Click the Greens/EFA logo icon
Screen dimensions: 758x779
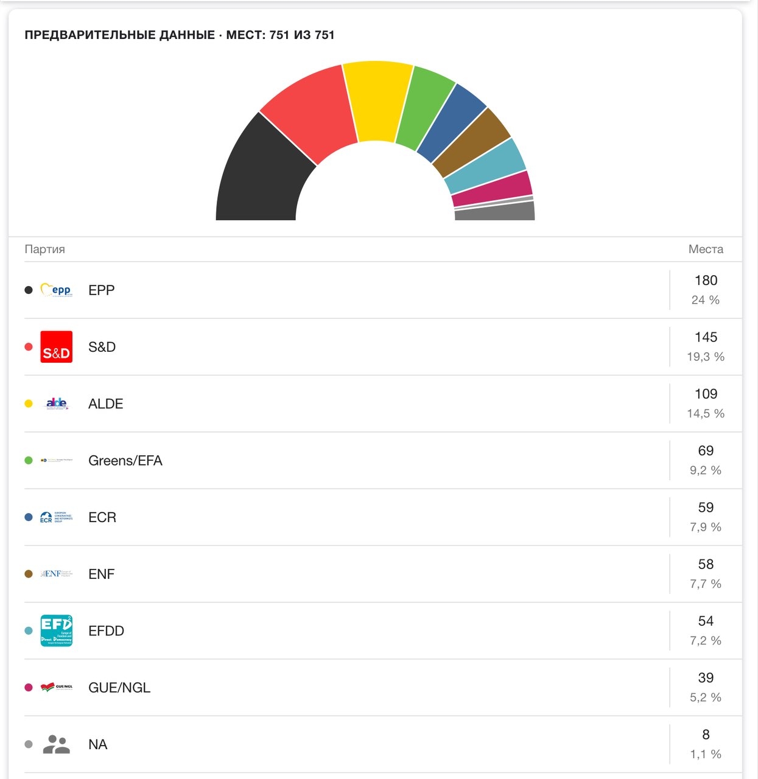tap(57, 460)
